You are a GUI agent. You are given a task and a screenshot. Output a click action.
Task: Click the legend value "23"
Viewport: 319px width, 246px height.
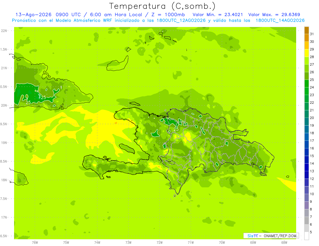[312, 95]
